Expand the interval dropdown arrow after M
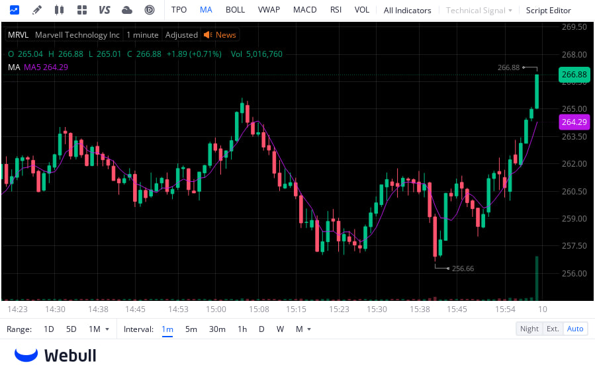 (309, 329)
